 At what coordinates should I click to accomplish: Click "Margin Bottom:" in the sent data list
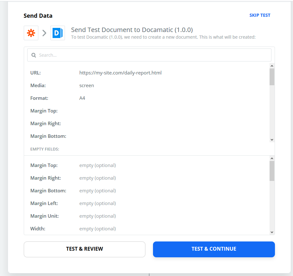[x=48, y=136]
